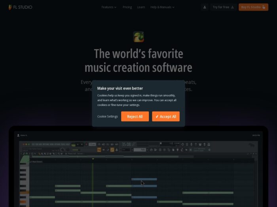Open the Pricing page

(127, 7)
